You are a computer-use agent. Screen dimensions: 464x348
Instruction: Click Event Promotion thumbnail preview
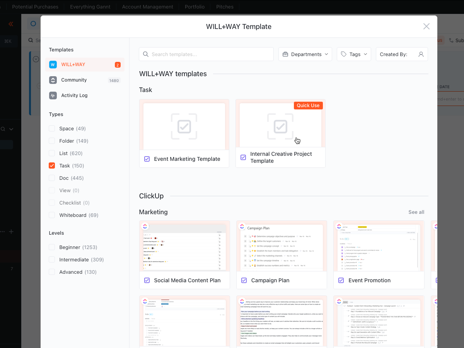pyautogui.click(x=379, y=246)
